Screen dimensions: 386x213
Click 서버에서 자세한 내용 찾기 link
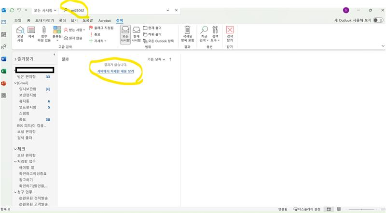tap(115, 71)
